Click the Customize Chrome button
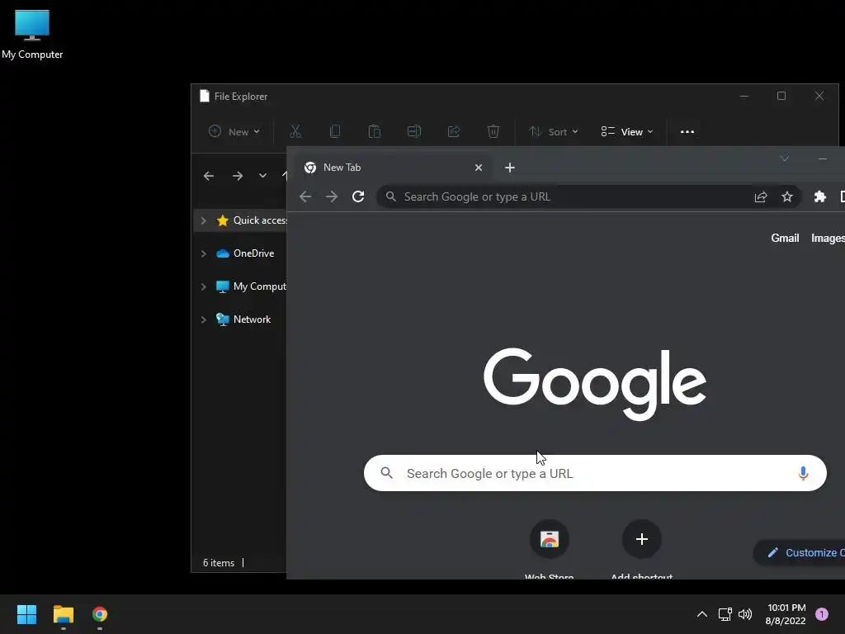Viewport: 845px width, 634px height. click(x=800, y=552)
